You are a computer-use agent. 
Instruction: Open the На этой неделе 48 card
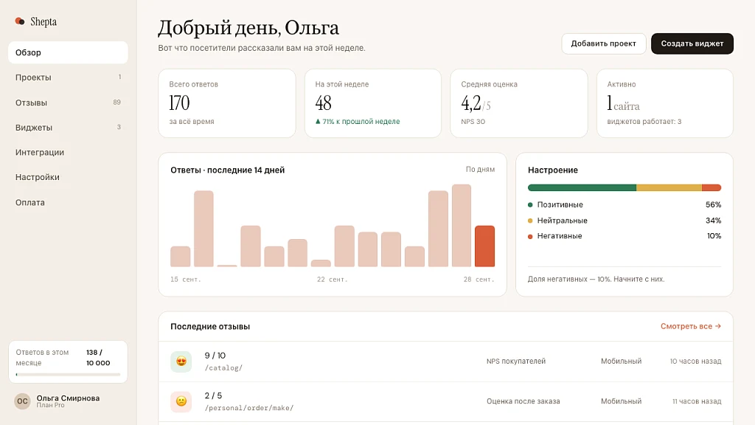point(372,103)
